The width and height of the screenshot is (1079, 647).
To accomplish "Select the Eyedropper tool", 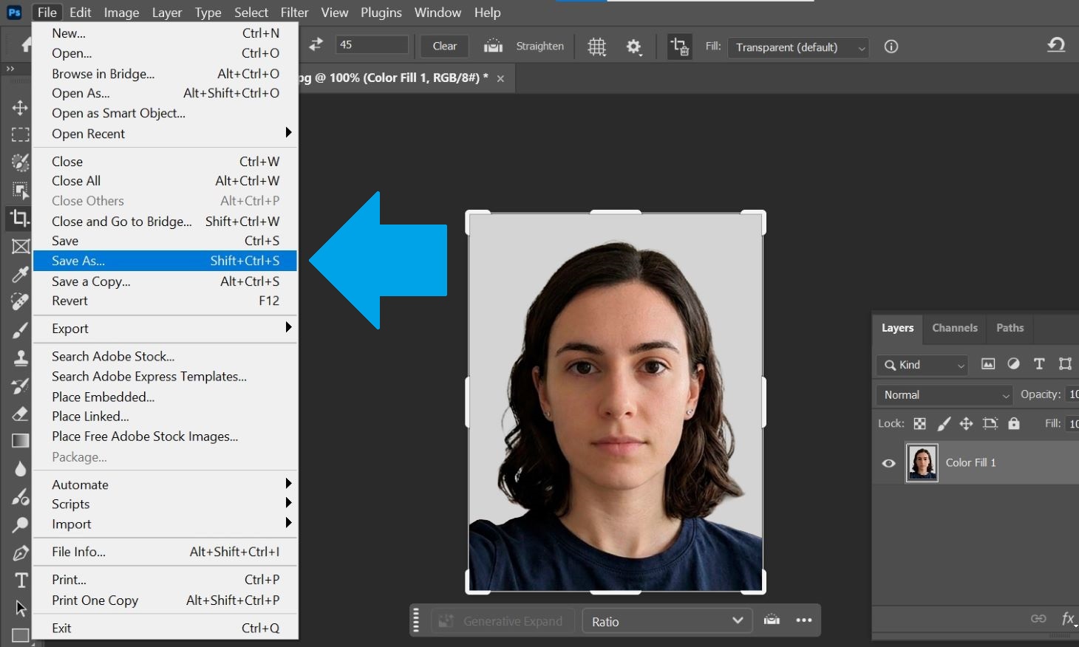I will coord(20,274).
